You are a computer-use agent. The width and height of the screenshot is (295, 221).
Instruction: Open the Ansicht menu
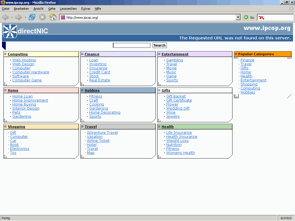[x=39, y=9]
